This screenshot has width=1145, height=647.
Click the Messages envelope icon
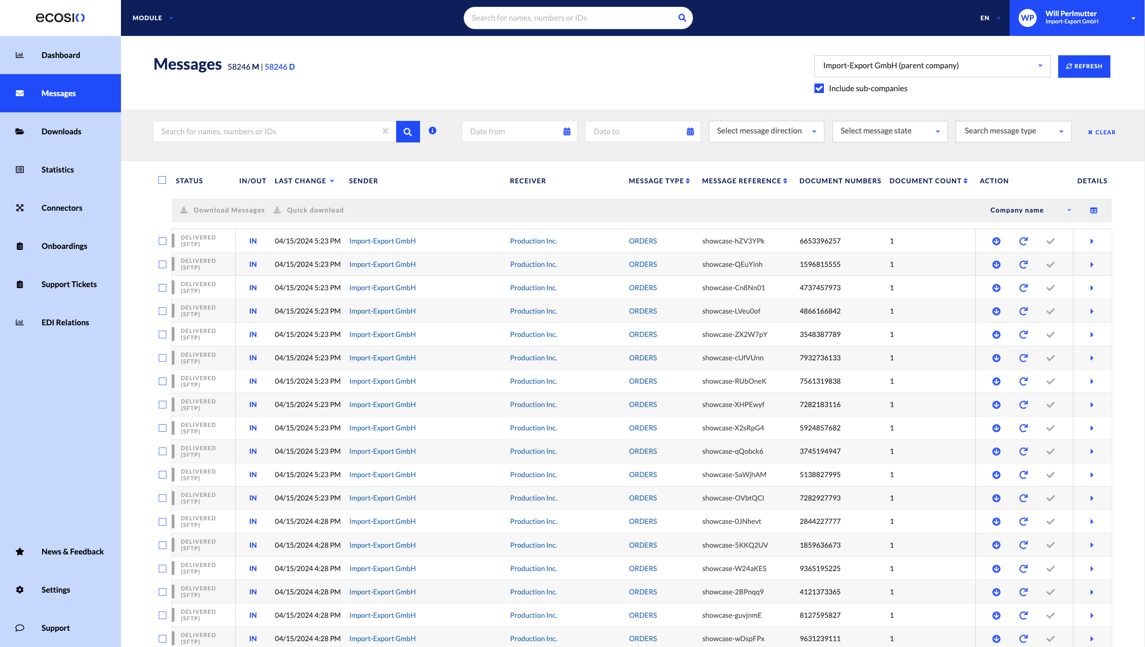pos(20,93)
